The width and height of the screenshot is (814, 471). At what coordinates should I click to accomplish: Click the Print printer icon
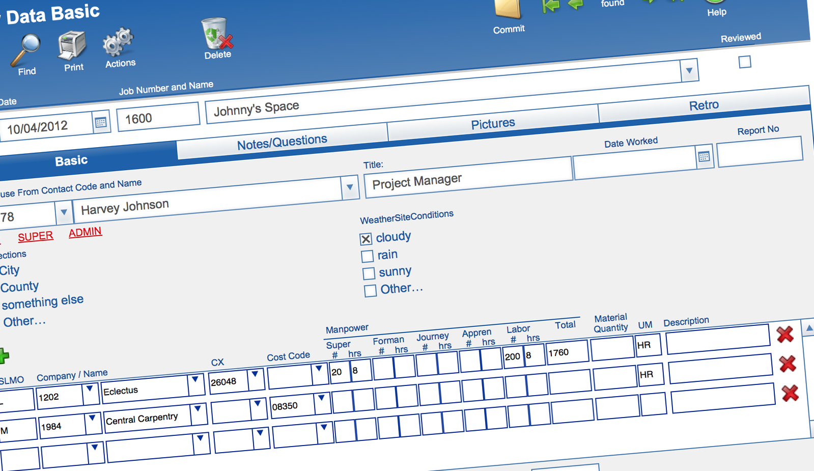(72, 46)
